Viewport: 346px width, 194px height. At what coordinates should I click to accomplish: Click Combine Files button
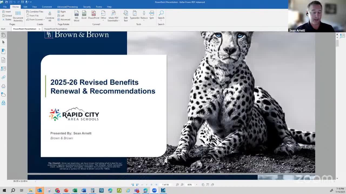pyautogui.click(x=35, y=12)
